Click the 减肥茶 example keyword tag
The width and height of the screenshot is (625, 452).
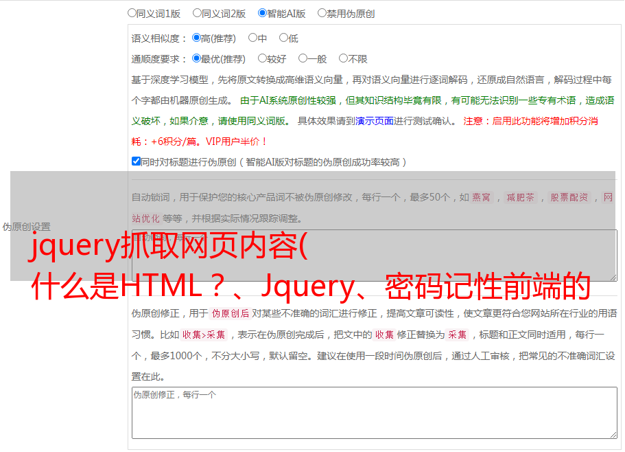[520, 197]
